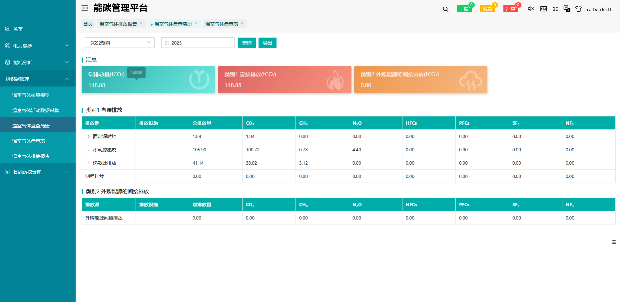Click the 碳排总量 summary card
This screenshot has height=302, width=620.
point(148,79)
